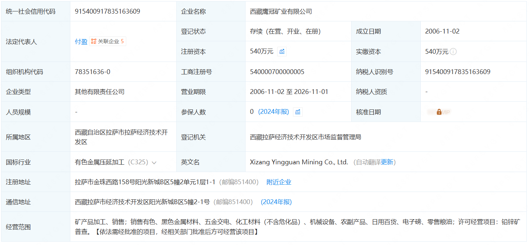This screenshot has width=529, height=245.
Task: Select taxpayer ID value under 纳税人识别号
Action: pos(458,72)
